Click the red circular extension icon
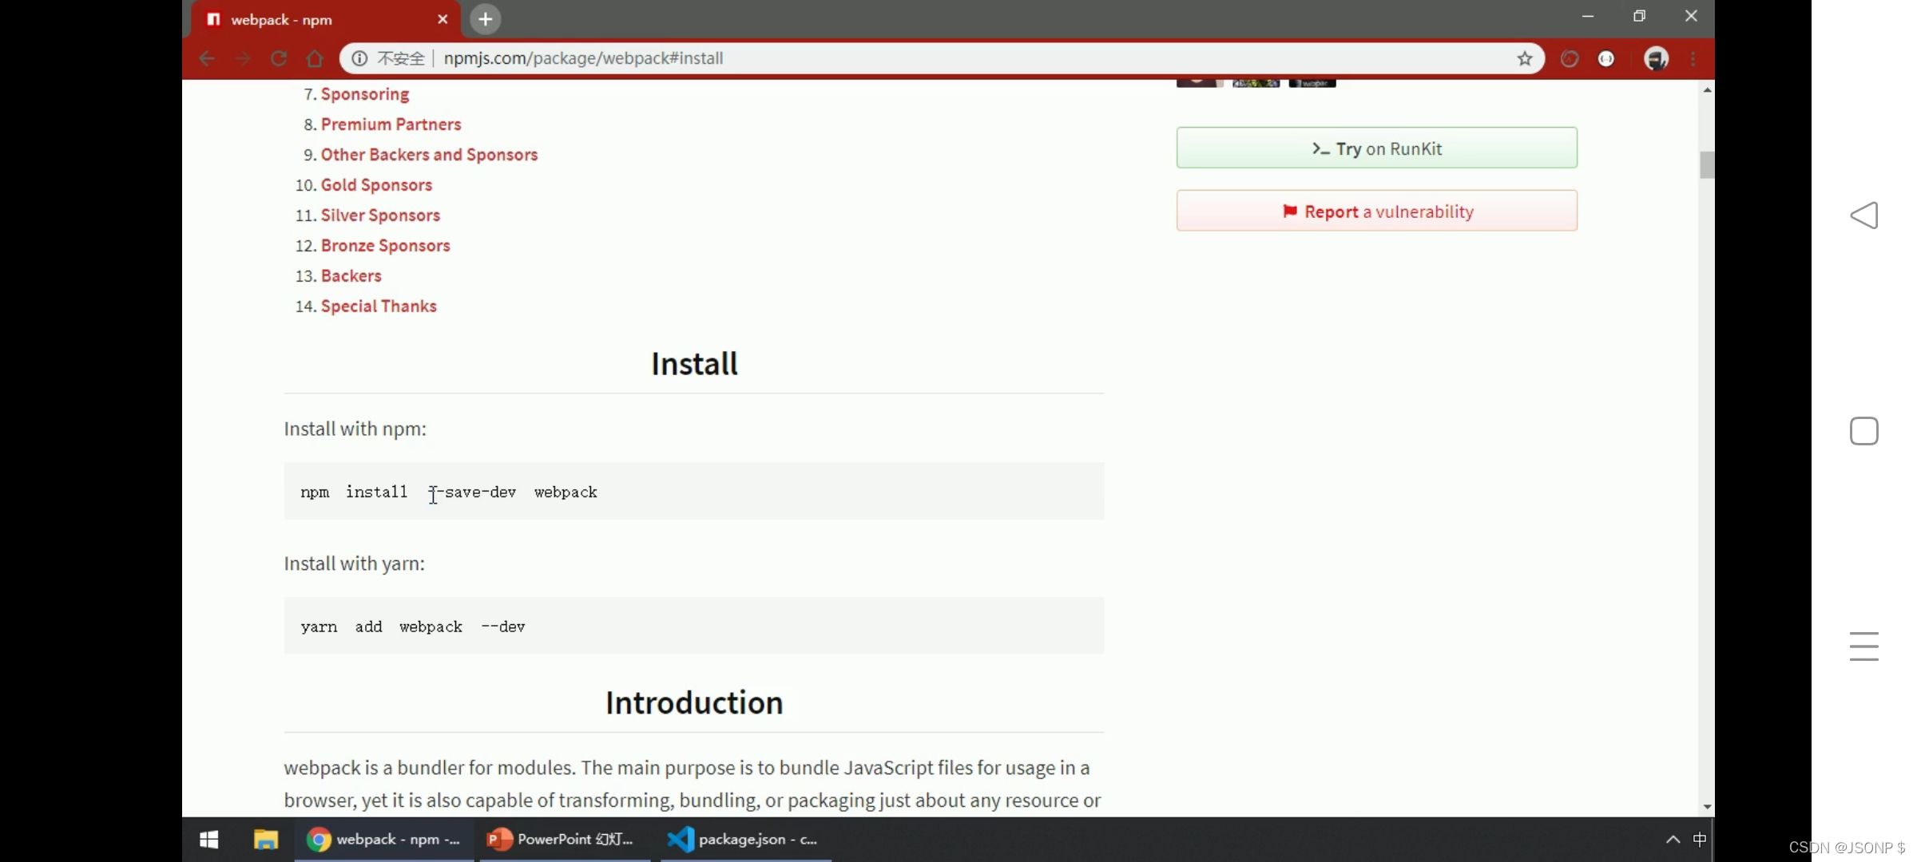 coord(1570,58)
